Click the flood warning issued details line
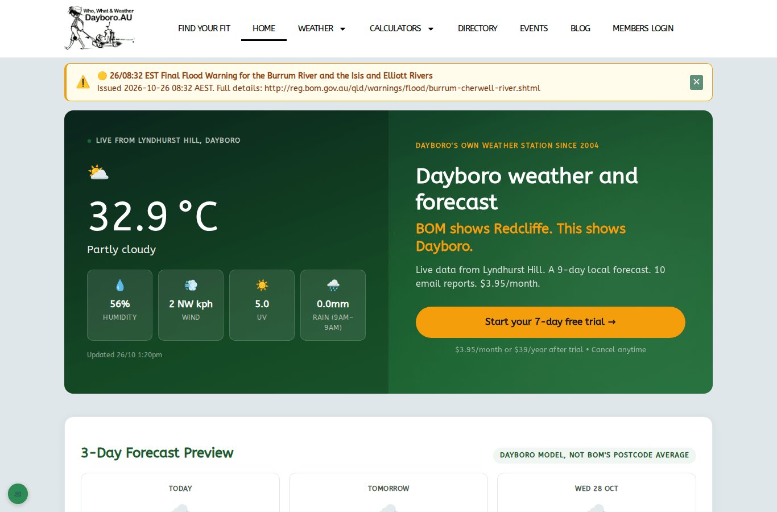Viewport: 777px width, 512px height. point(319,88)
